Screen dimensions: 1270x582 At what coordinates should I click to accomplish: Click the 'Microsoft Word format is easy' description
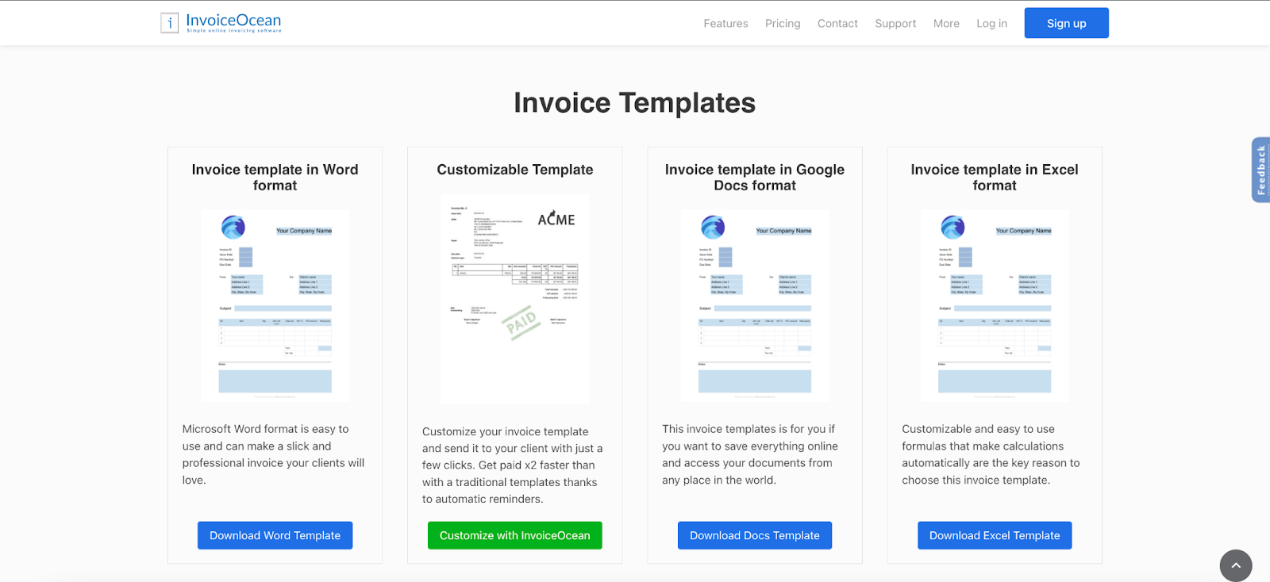tap(274, 454)
